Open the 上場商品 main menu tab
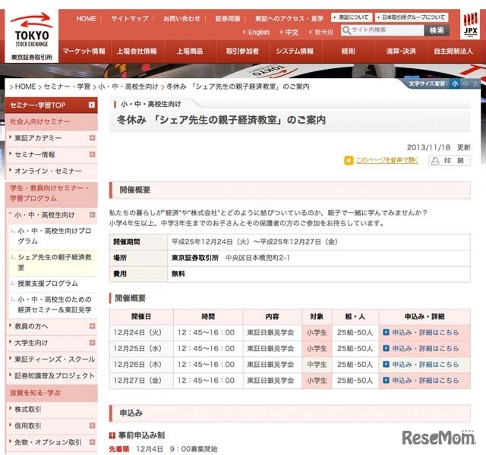The image size is (486, 455). click(190, 51)
